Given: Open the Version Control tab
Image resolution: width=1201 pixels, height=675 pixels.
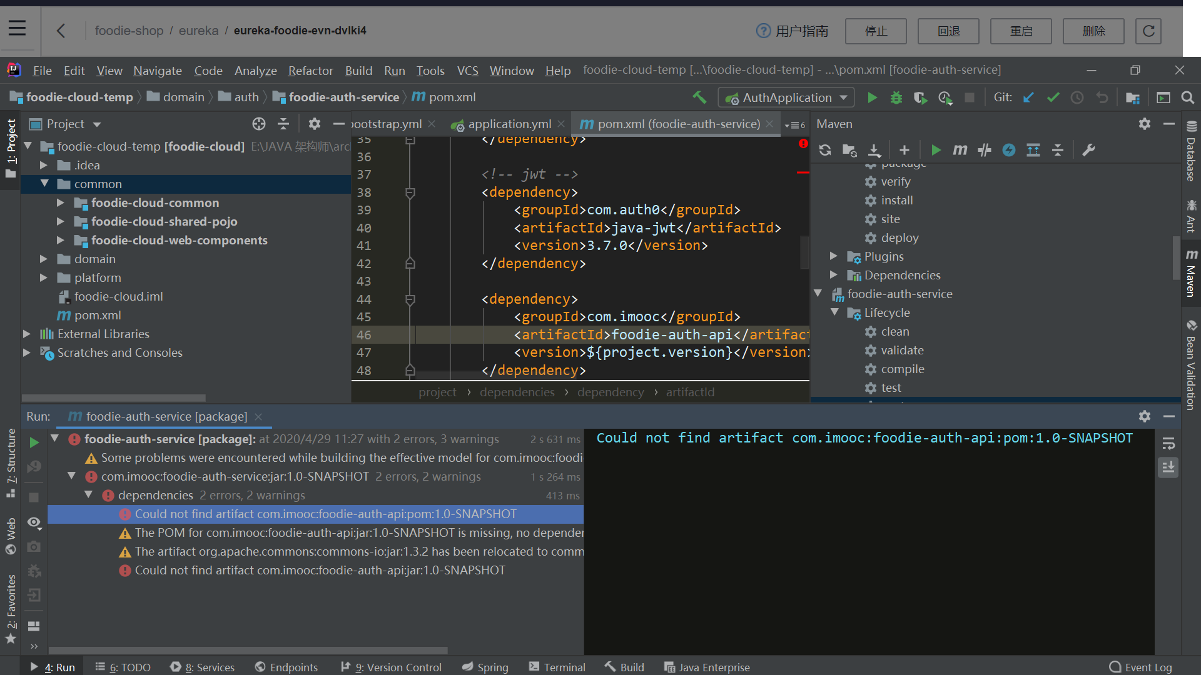Looking at the screenshot, I should tap(391, 667).
